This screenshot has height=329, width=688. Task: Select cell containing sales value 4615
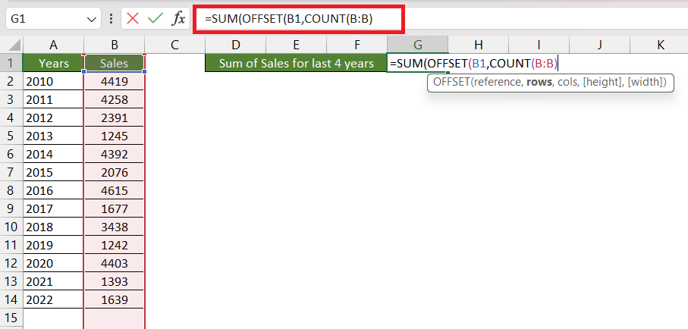pos(114,190)
